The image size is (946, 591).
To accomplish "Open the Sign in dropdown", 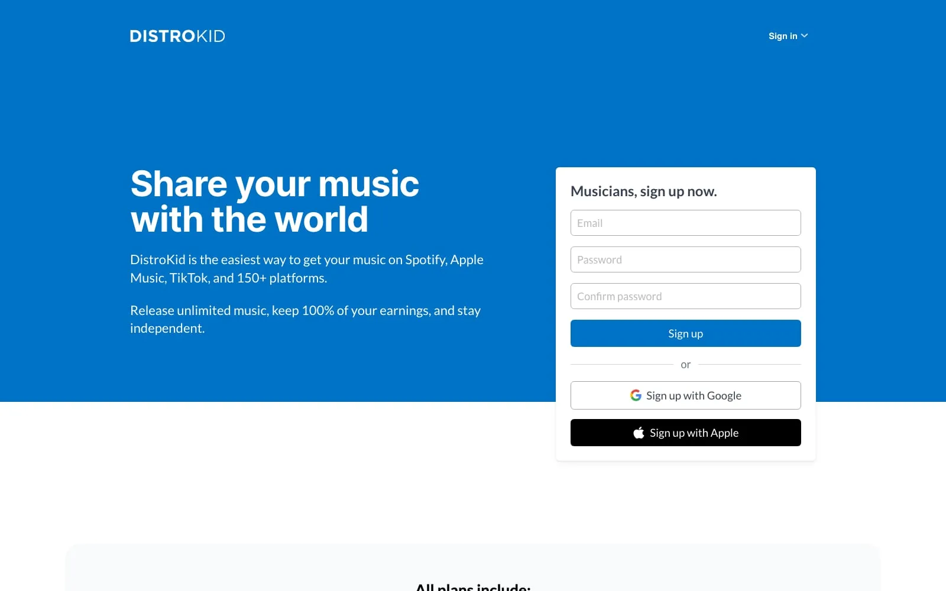I will (x=788, y=36).
